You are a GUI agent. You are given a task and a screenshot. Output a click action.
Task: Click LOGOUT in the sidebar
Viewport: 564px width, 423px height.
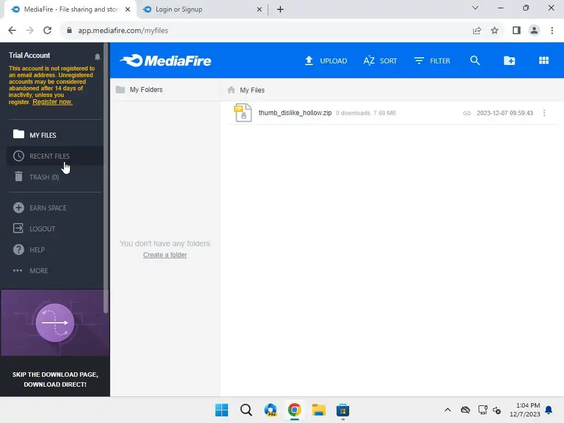pyautogui.click(x=55, y=229)
